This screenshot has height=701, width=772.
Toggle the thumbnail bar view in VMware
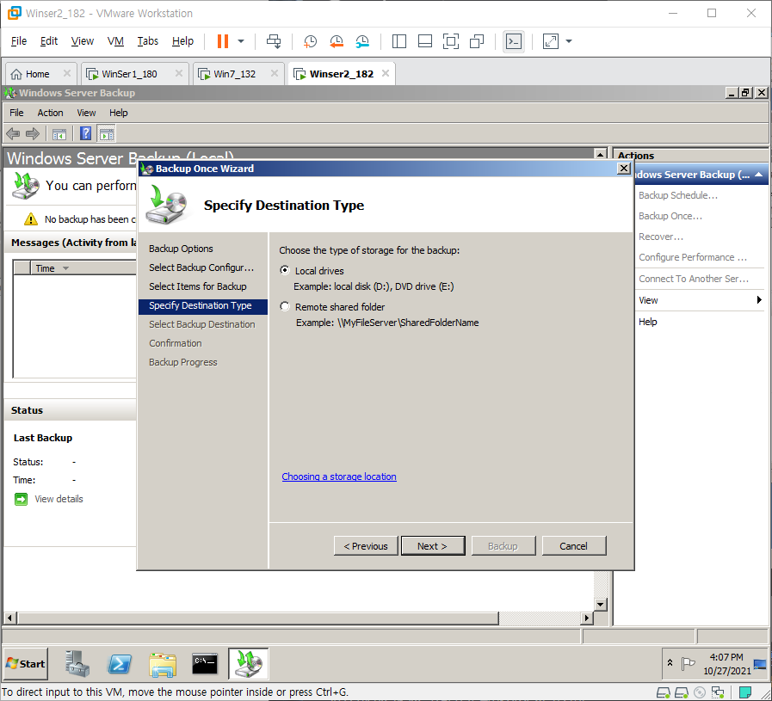[425, 41]
